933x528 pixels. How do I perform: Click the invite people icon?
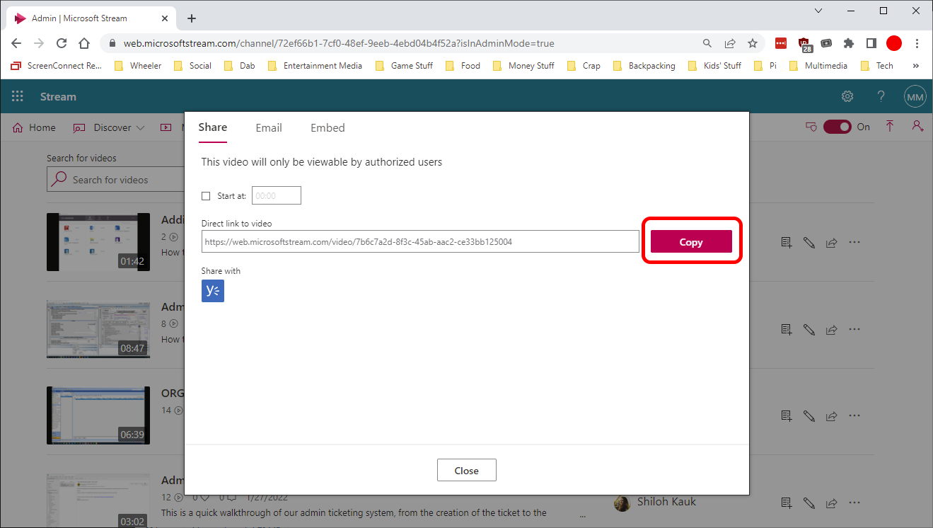[x=917, y=126]
